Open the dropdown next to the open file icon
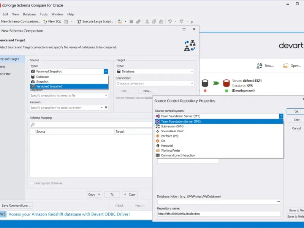Viewport: 304px width, 228px height. (126, 22)
